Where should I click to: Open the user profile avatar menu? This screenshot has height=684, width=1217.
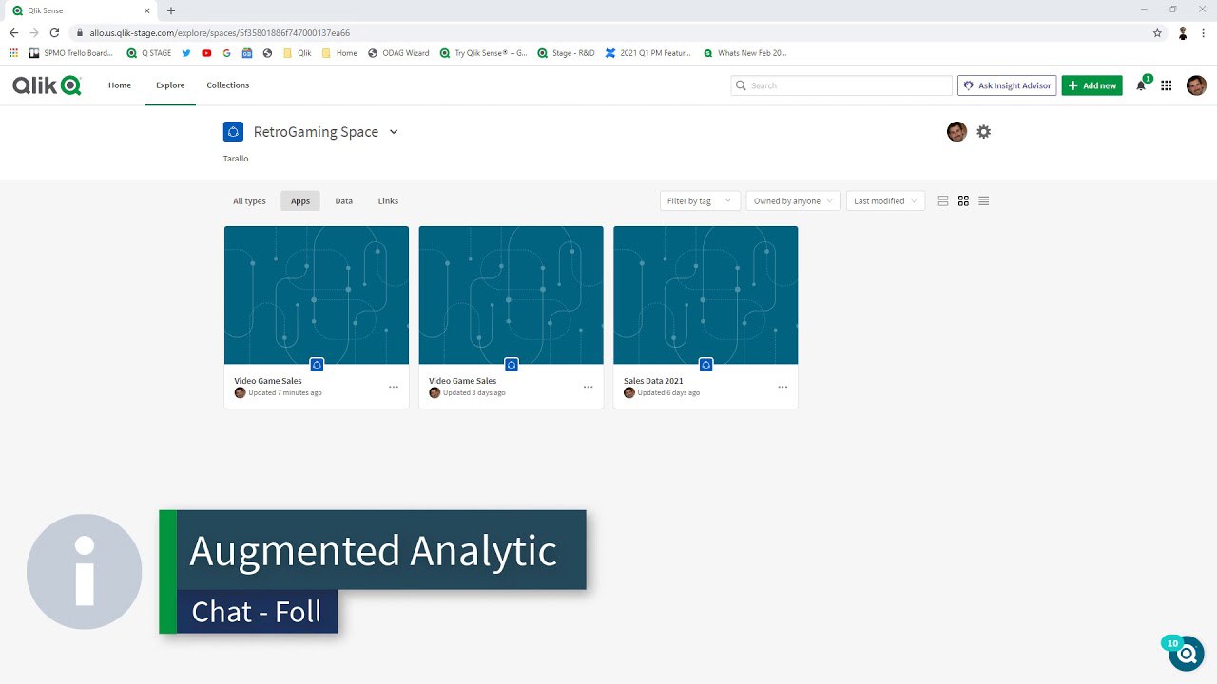[1196, 85]
